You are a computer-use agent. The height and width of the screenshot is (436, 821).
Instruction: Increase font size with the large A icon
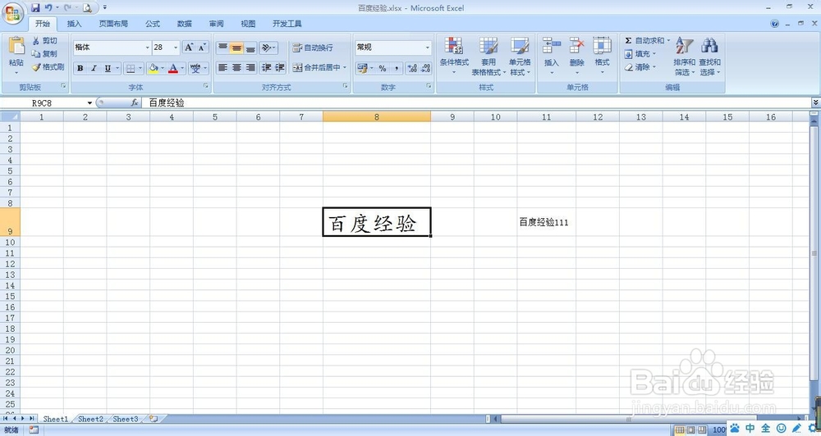[x=189, y=47]
